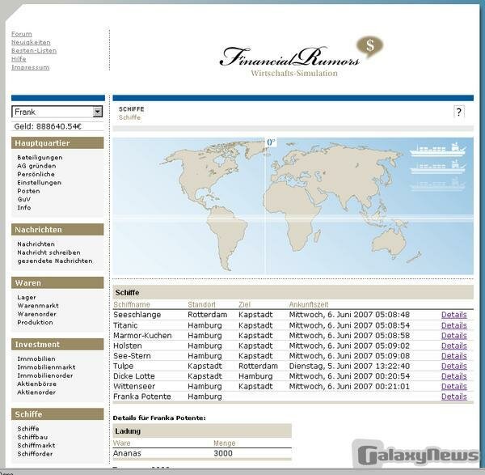Click the Ananas cargo row
Screen dimensions: 485x475
pos(202,453)
